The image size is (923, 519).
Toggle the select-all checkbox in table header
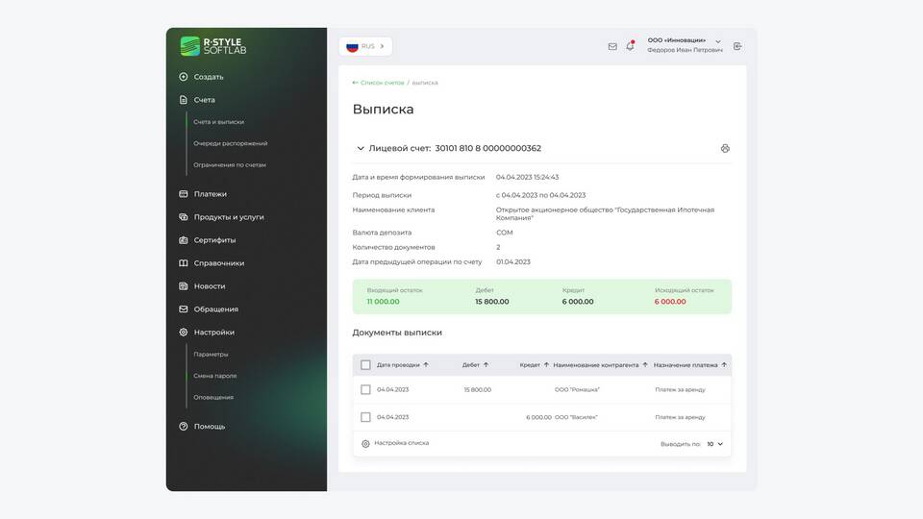tap(365, 365)
